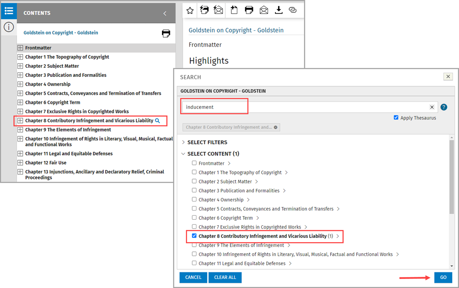Screen dimensions: 459x288
Task: Click the information circle icon
Action: pyautogui.click(x=9, y=27)
